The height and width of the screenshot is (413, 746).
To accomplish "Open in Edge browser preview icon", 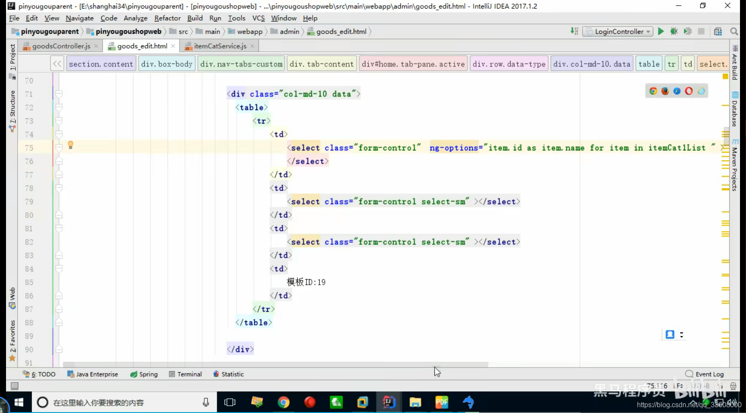I will pyautogui.click(x=701, y=91).
